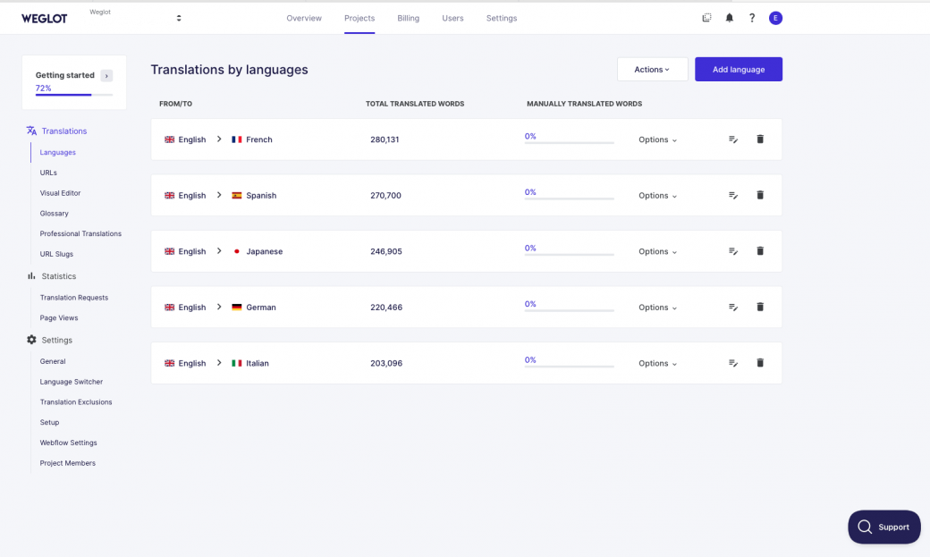Open Professional Translations
The height and width of the screenshot is (557, 930).
tap(80, 233)
